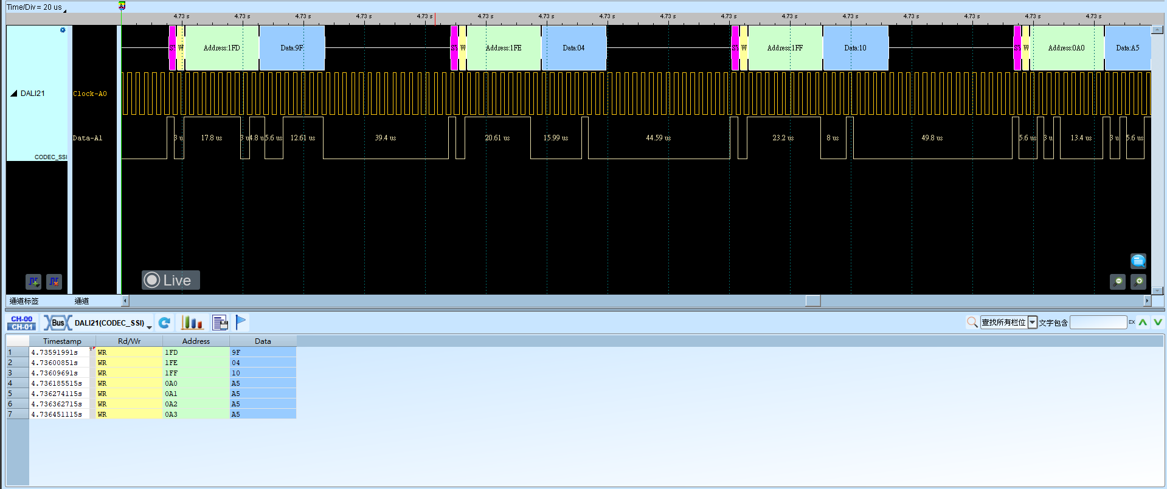The width and height of the screenshot is (1167, 489).
Task: Refresh the bus decode table
Action: (x=164, y=323)
